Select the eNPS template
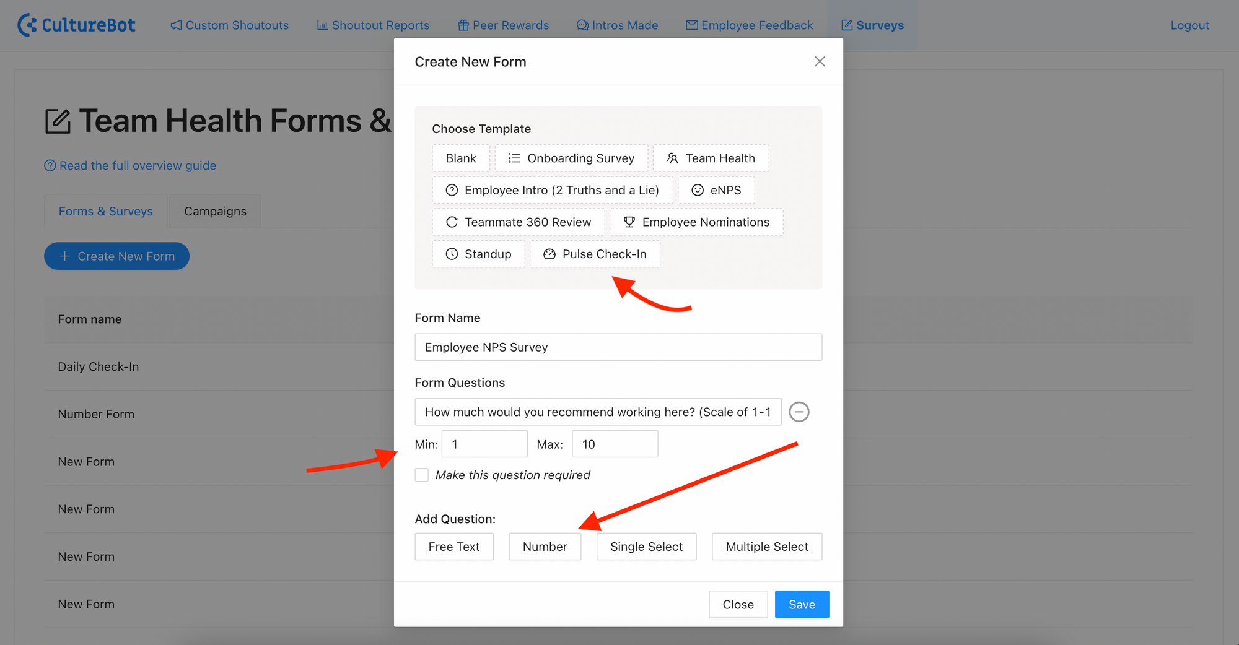This screenshot has width=1239, height=645. coord(716,190)
